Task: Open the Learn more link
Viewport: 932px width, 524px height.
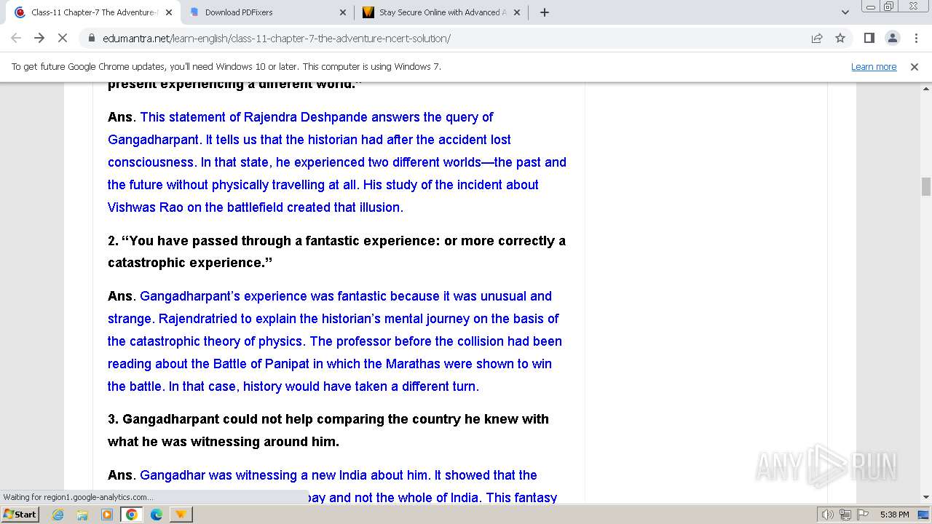Action: (874, 66)
